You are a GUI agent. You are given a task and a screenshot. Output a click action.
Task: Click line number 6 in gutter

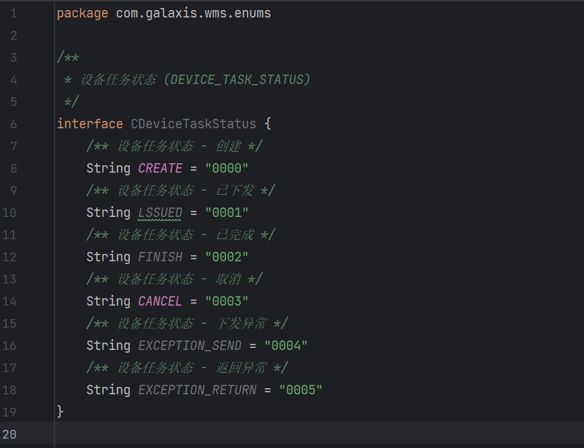coord(13,124)
